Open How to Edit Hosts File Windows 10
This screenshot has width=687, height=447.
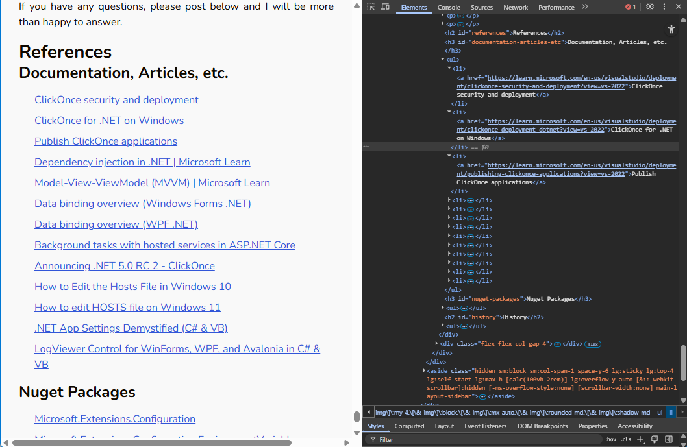click(132, 287)
